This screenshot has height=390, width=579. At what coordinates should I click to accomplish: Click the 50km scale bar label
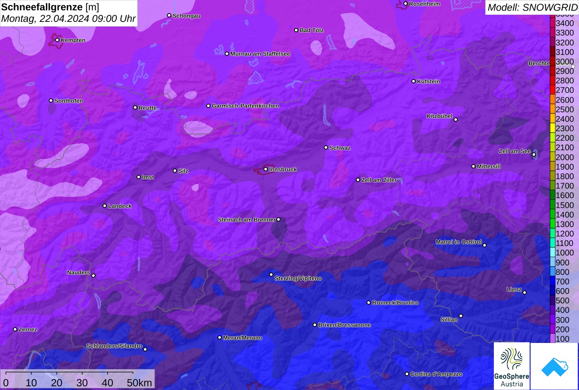[x=139, y=383]
